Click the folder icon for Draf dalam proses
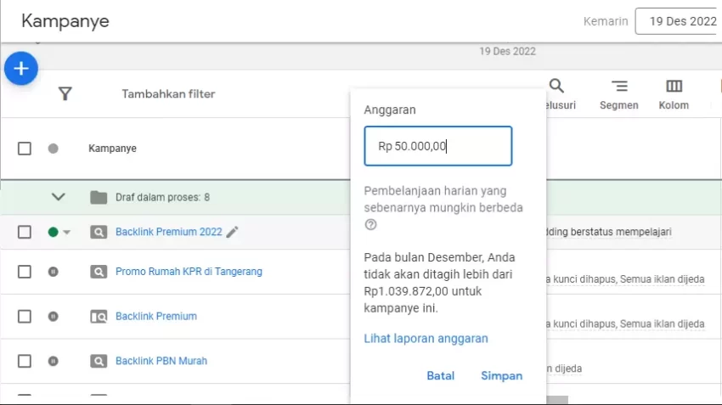 [99, 198]
